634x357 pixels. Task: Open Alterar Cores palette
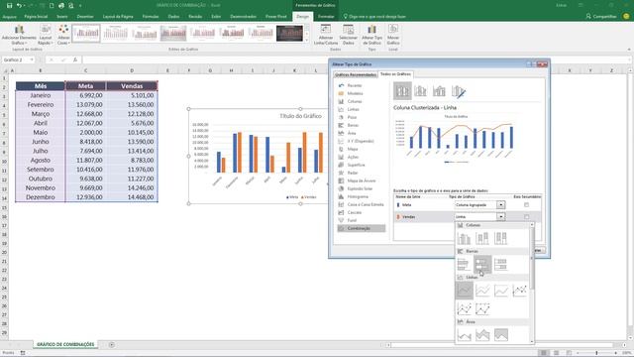(63, 35)
